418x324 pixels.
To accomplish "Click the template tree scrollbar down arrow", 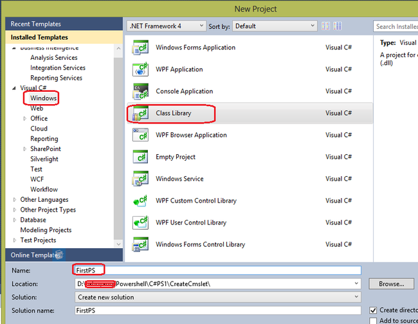I will (x=118, y=244).
